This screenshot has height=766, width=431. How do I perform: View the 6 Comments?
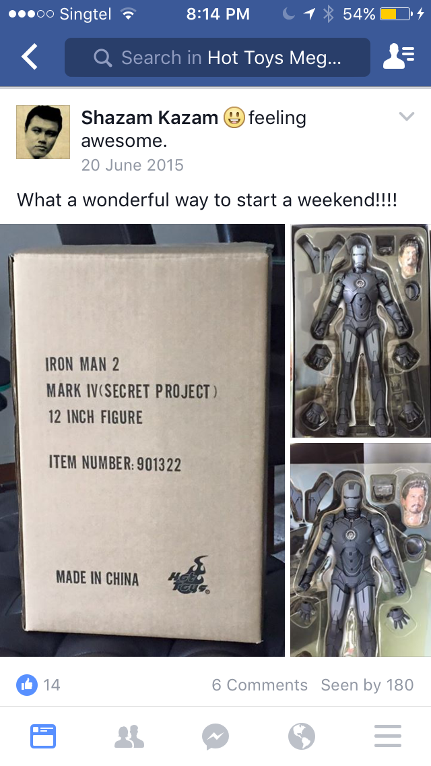tap(259, 685)
